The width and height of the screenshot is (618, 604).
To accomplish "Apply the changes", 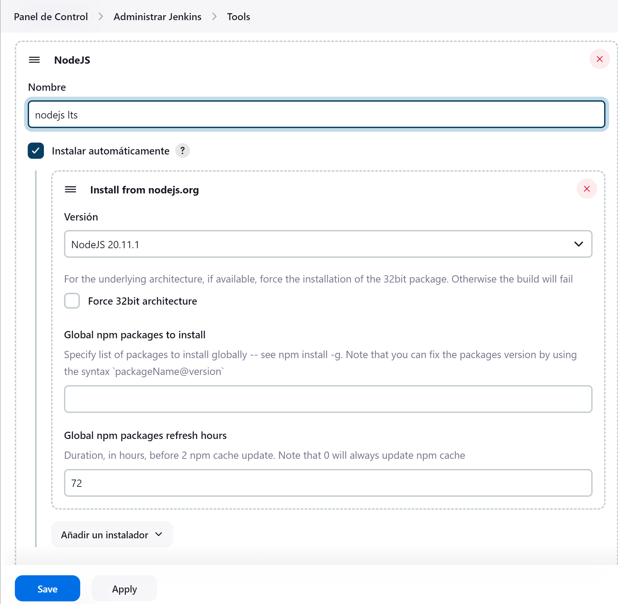I will [124, 588].
